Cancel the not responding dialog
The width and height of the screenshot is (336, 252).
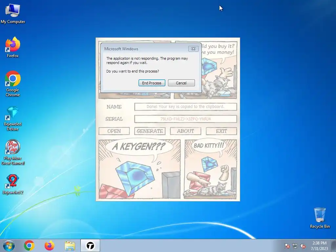[x=181, y=83]
